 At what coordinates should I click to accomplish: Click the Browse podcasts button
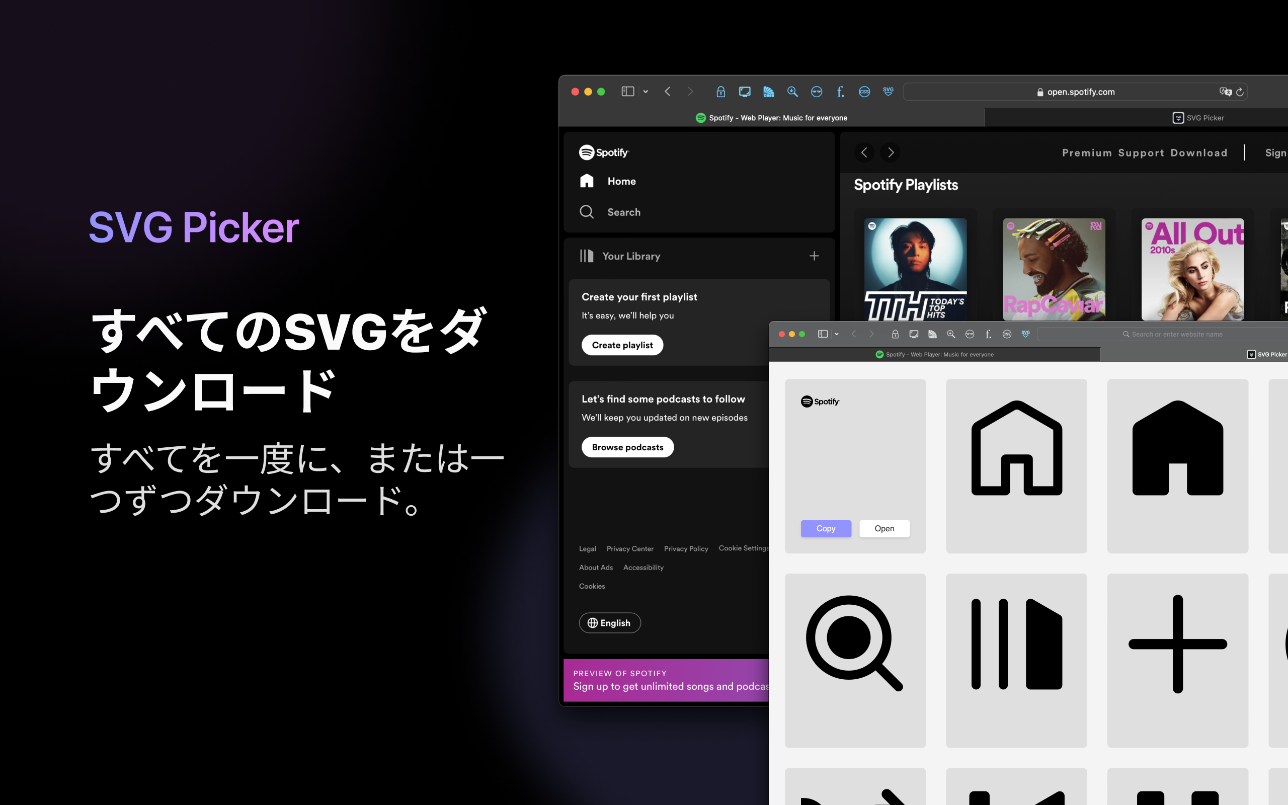(x=627, y=447)
